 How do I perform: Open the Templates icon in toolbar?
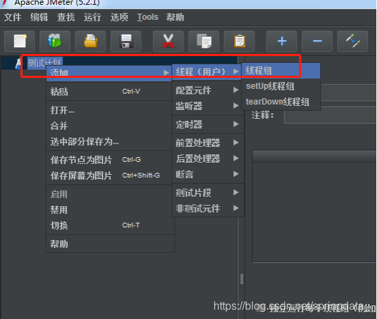[55, 41]
